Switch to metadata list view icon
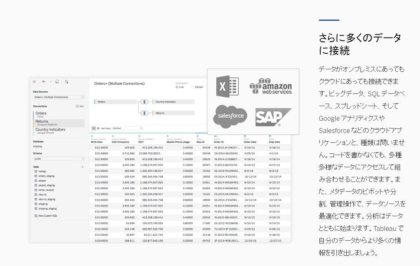This screenshot has height=266, width=420. pyautogui.click(x=98, y=129)
